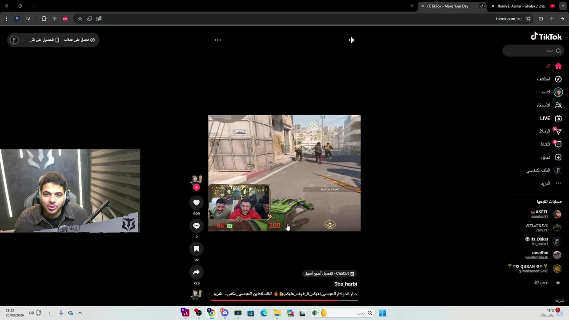Share the video with arrow icon
569x320 pixels.
[x=196, y=272]
